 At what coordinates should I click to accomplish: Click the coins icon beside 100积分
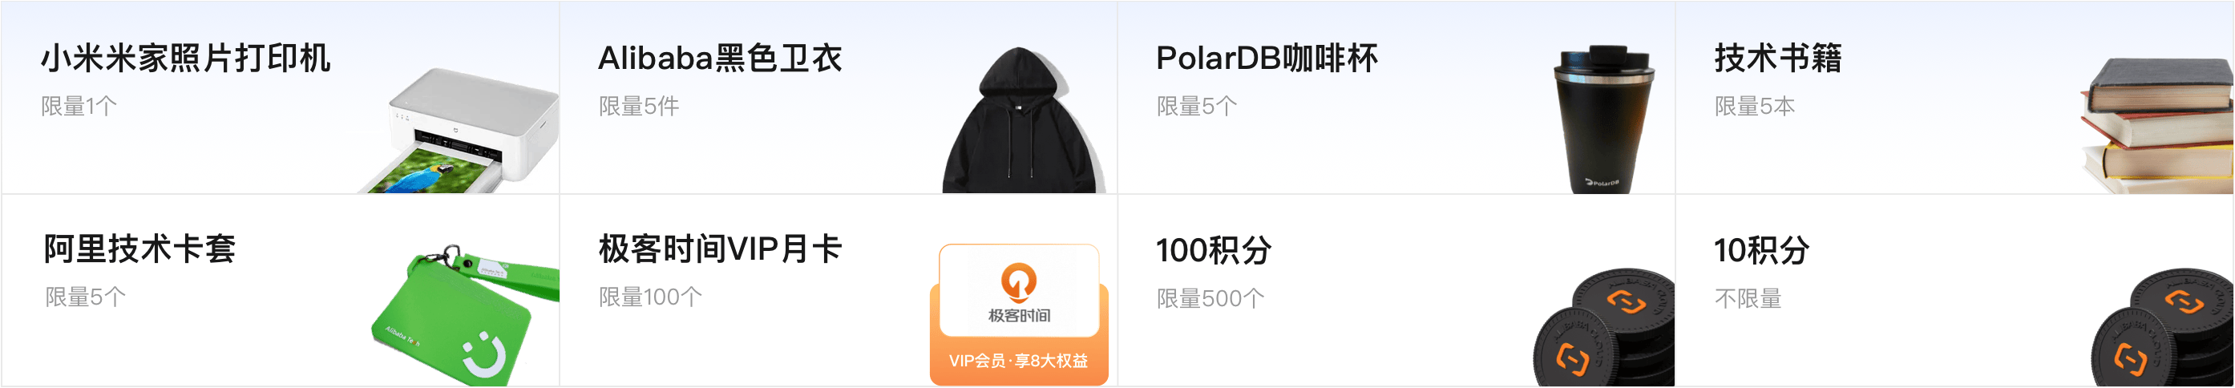point(1603,327)
